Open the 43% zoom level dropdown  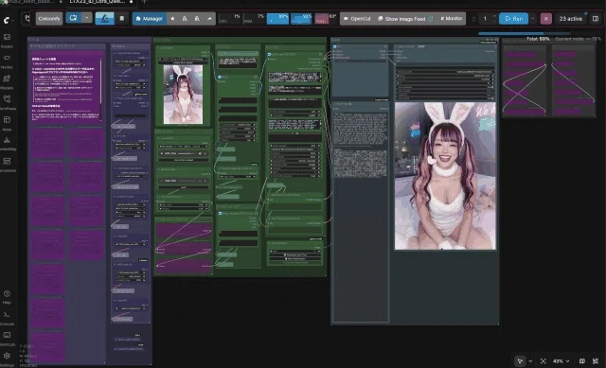(561, 361)
